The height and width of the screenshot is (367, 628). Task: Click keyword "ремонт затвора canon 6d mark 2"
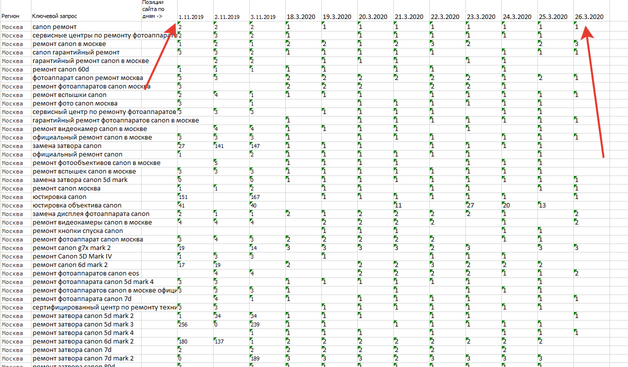(x=83, y=341)
